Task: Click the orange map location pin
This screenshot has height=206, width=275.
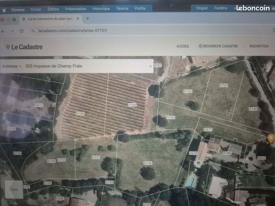Action: point(271,138)
